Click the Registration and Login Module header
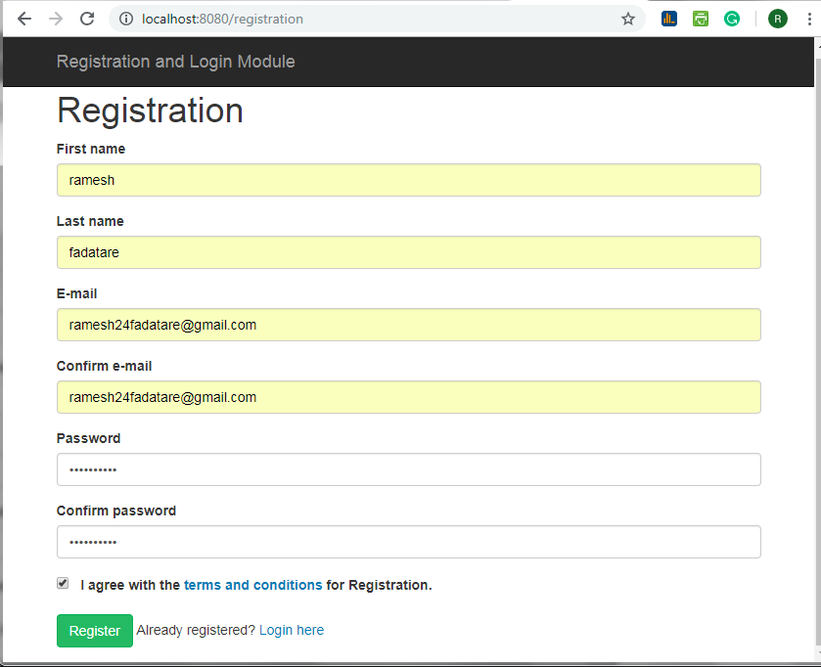The image size is (821, 667). 175,62
